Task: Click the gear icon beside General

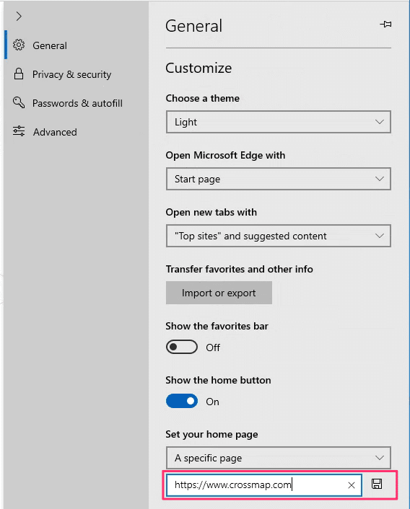Action: [19, 45]
